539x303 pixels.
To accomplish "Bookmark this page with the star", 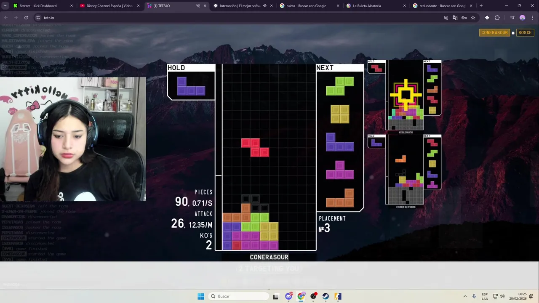I will coord(473,18).
